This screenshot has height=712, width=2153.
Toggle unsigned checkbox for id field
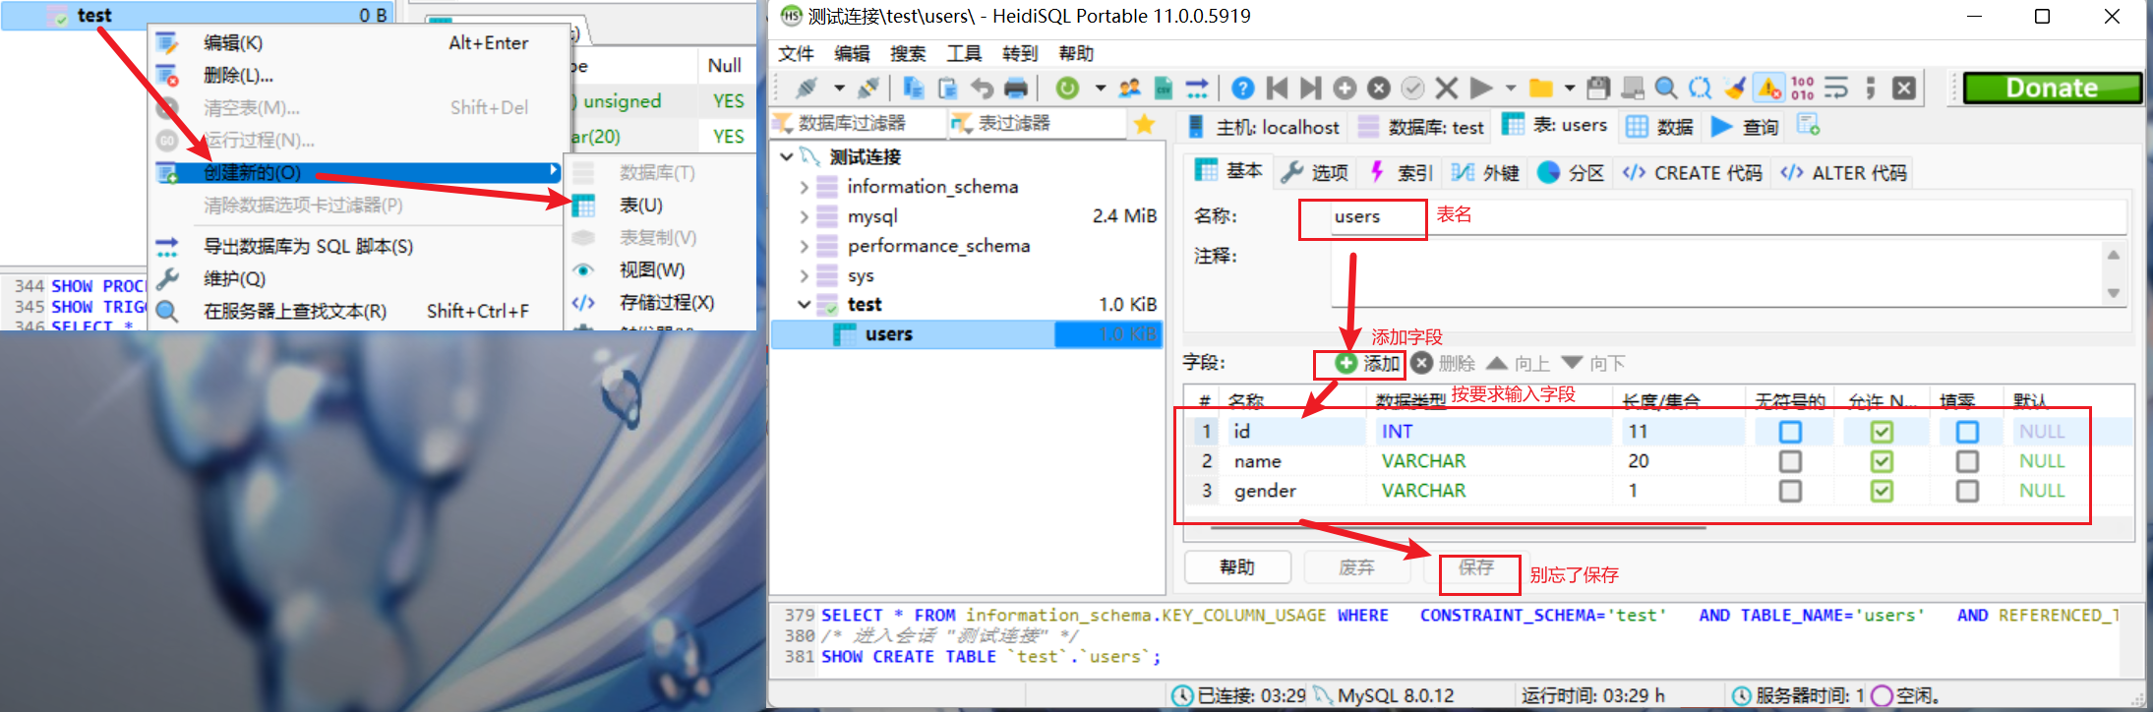pos(1790,432)
